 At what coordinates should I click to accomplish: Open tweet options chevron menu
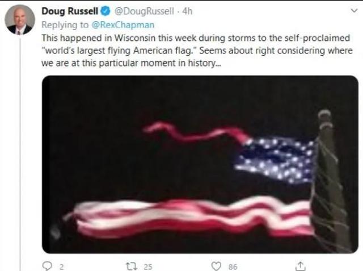click(354, 11)
